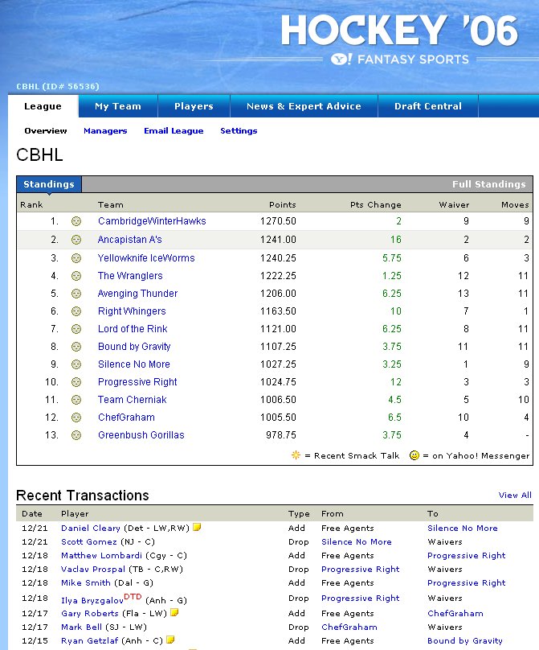Open the Avenging Thunder team page
The height and width of the screenshot is (650, 539).
[x=137, y=294]
